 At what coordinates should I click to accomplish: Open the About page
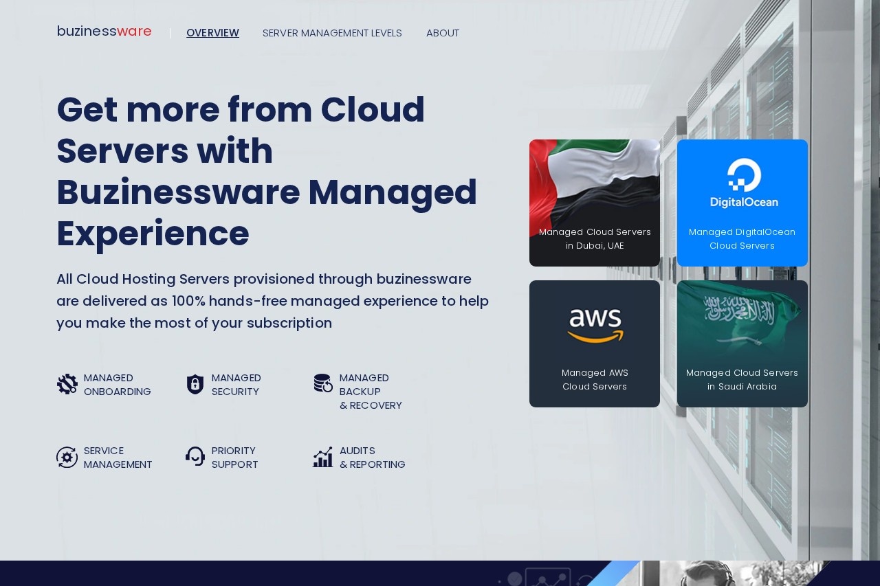coord(443,33)
